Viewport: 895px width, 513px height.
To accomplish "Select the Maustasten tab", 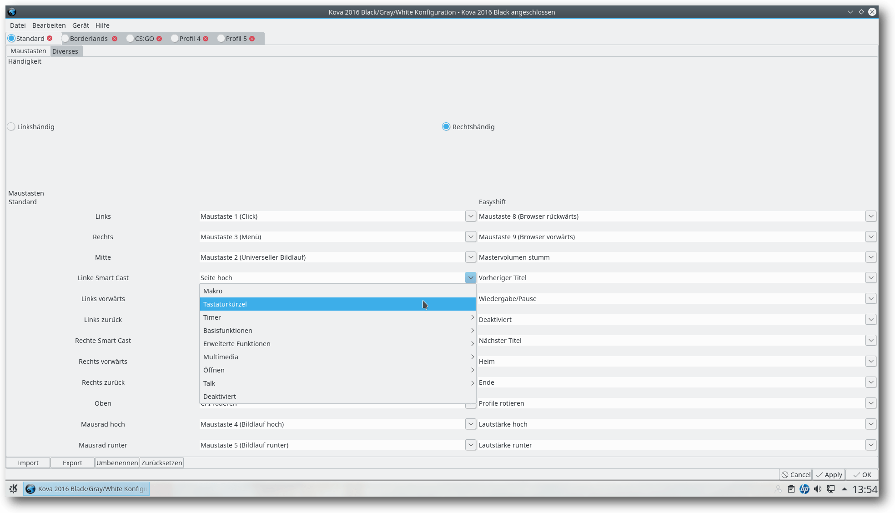I will point(27,51).
